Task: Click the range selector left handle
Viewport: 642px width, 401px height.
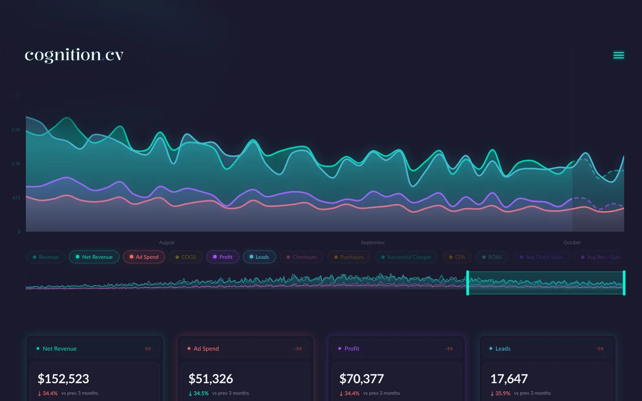Action: pyautogui.click(x=468, y=283)
